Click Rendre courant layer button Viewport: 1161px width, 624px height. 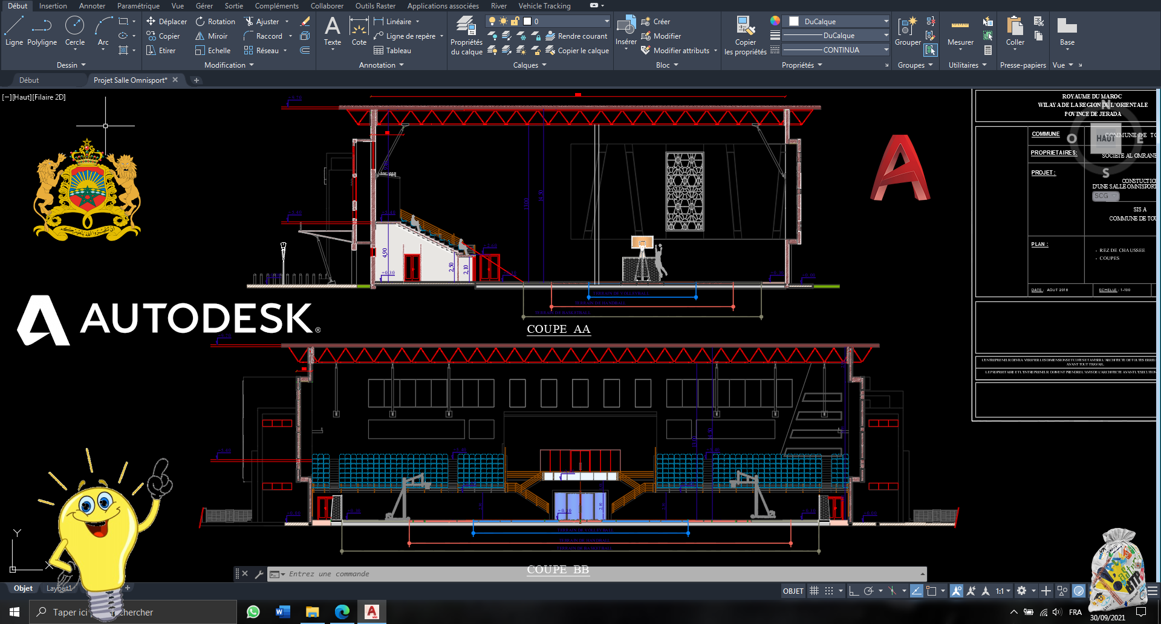[576, 36]
